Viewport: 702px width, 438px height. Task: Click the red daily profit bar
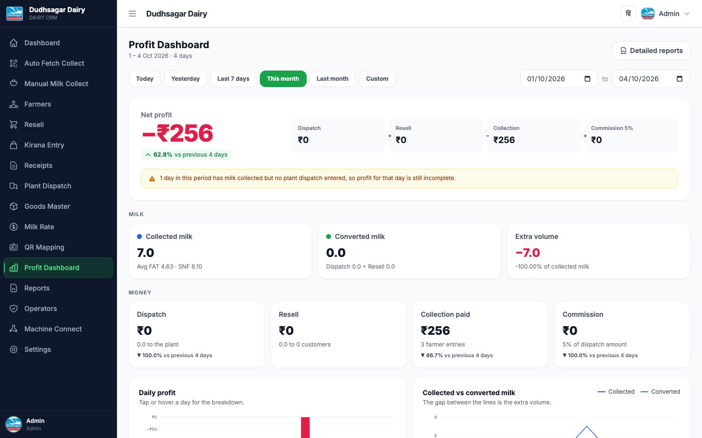[x=305, y=427]
